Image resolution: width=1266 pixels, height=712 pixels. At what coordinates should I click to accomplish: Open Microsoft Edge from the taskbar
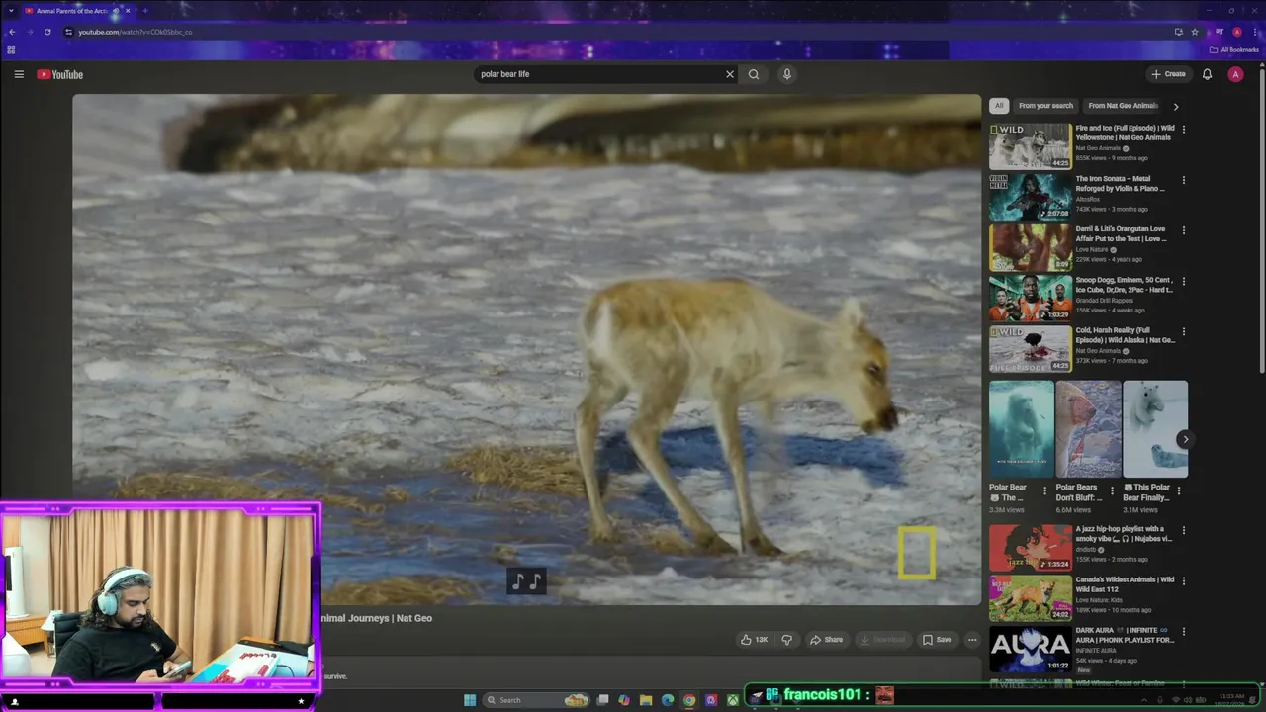[x=668, y=700]
